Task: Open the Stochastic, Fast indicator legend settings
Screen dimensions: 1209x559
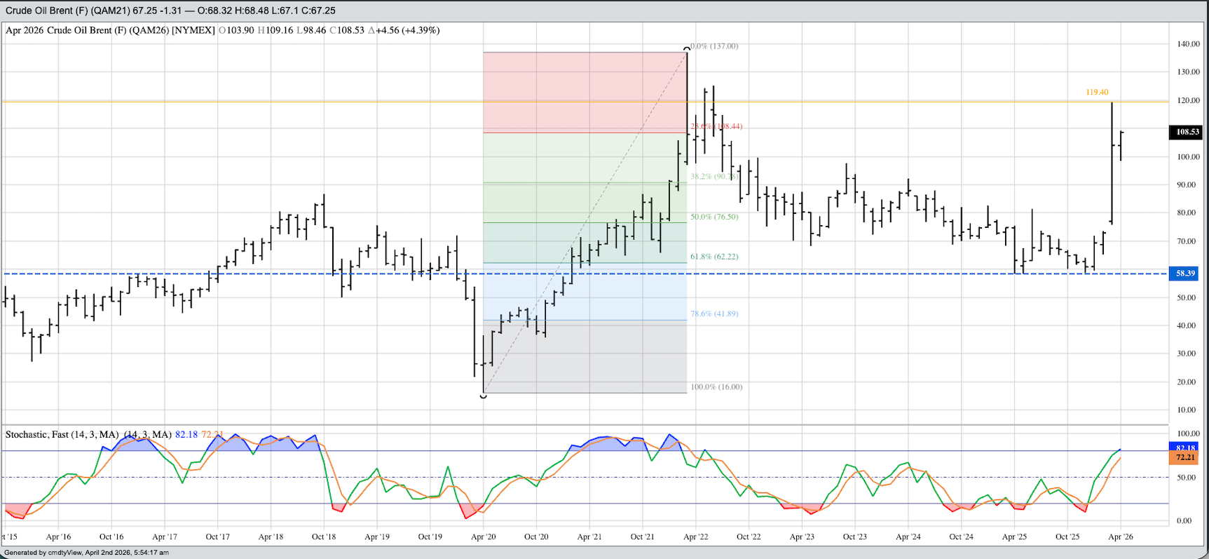Action: pyautogui.click(x=62, y=435)
